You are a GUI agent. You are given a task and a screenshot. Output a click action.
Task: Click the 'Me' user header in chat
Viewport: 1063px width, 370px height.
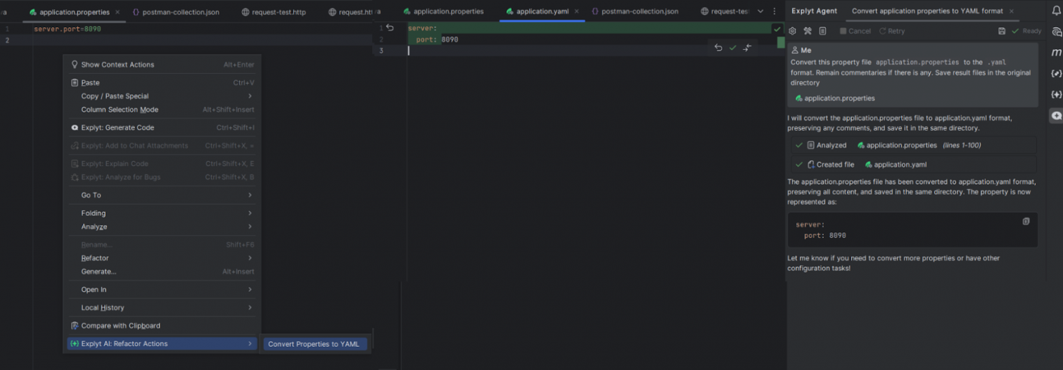coord(801,50)
